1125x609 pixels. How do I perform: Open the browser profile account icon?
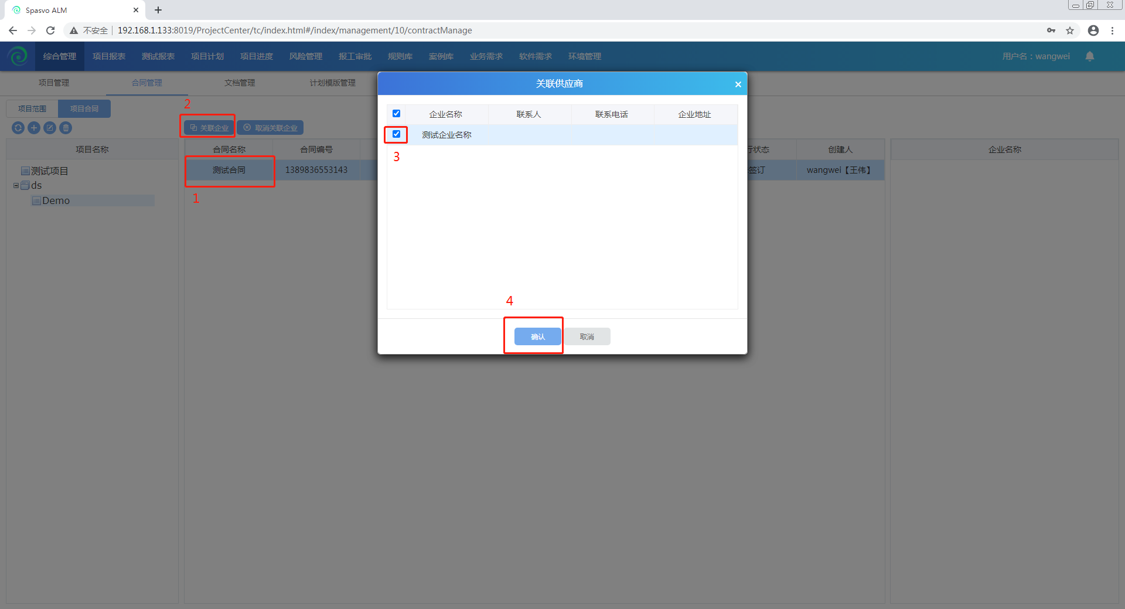coord(1093,30)
